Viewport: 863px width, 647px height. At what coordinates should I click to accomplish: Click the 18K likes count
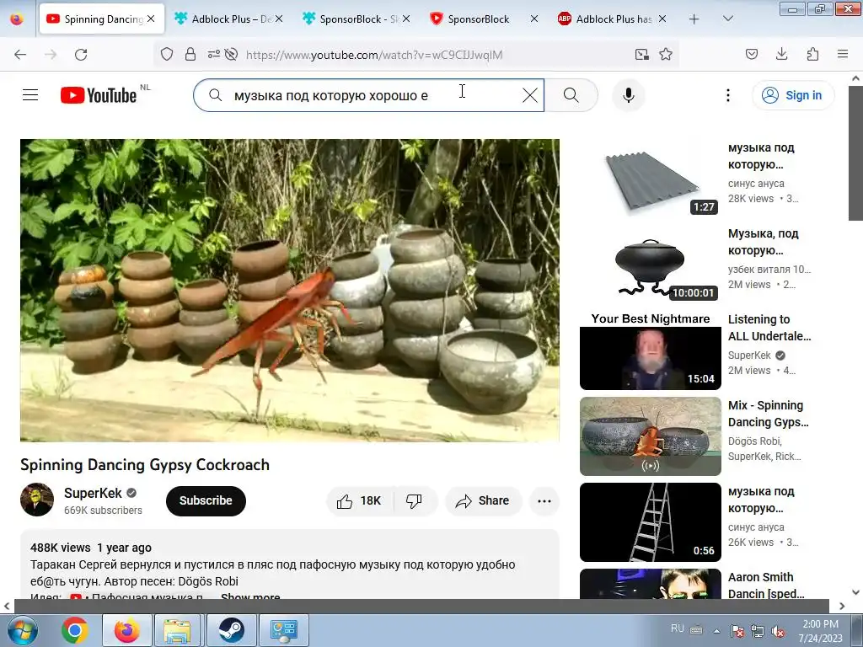click(371, 500)
